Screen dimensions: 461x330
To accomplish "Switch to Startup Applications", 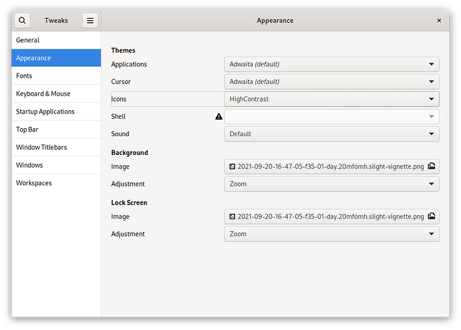I will [x=56, y=112].
